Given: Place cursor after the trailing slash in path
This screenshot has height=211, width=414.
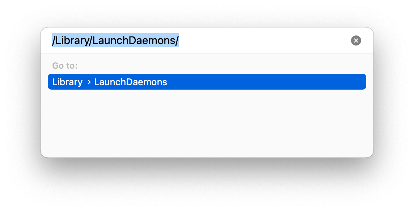Looking at the screenshot, I should [179, 40].
